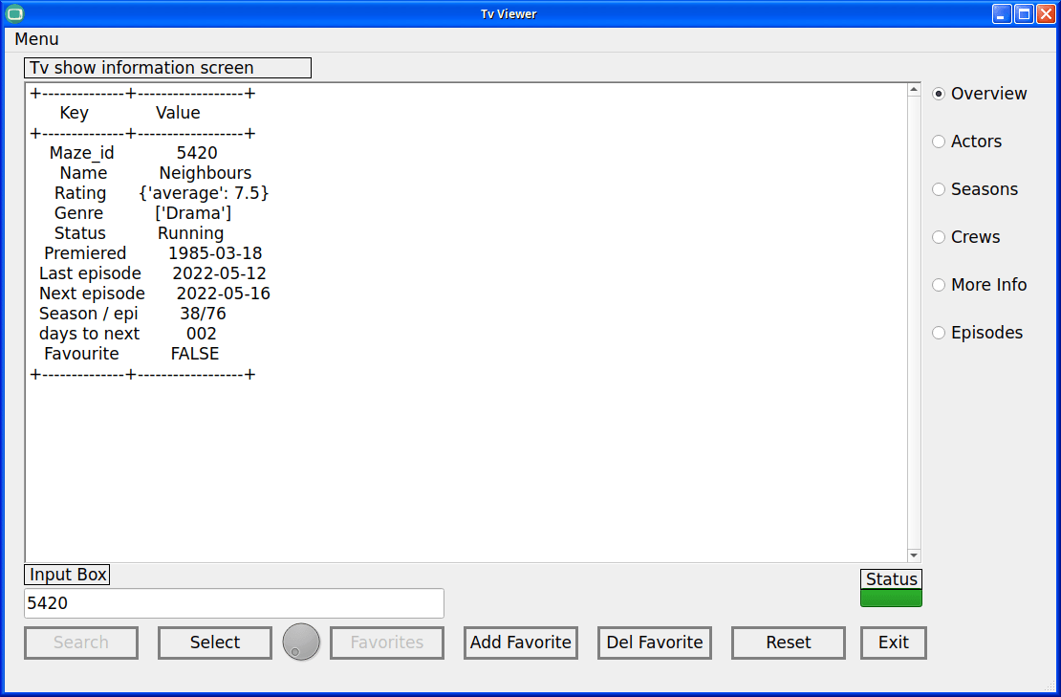Open the Menu in the menu bar
Image resolution: width=1061 pixels, height=697 pixels.
(x=37, y=39)
